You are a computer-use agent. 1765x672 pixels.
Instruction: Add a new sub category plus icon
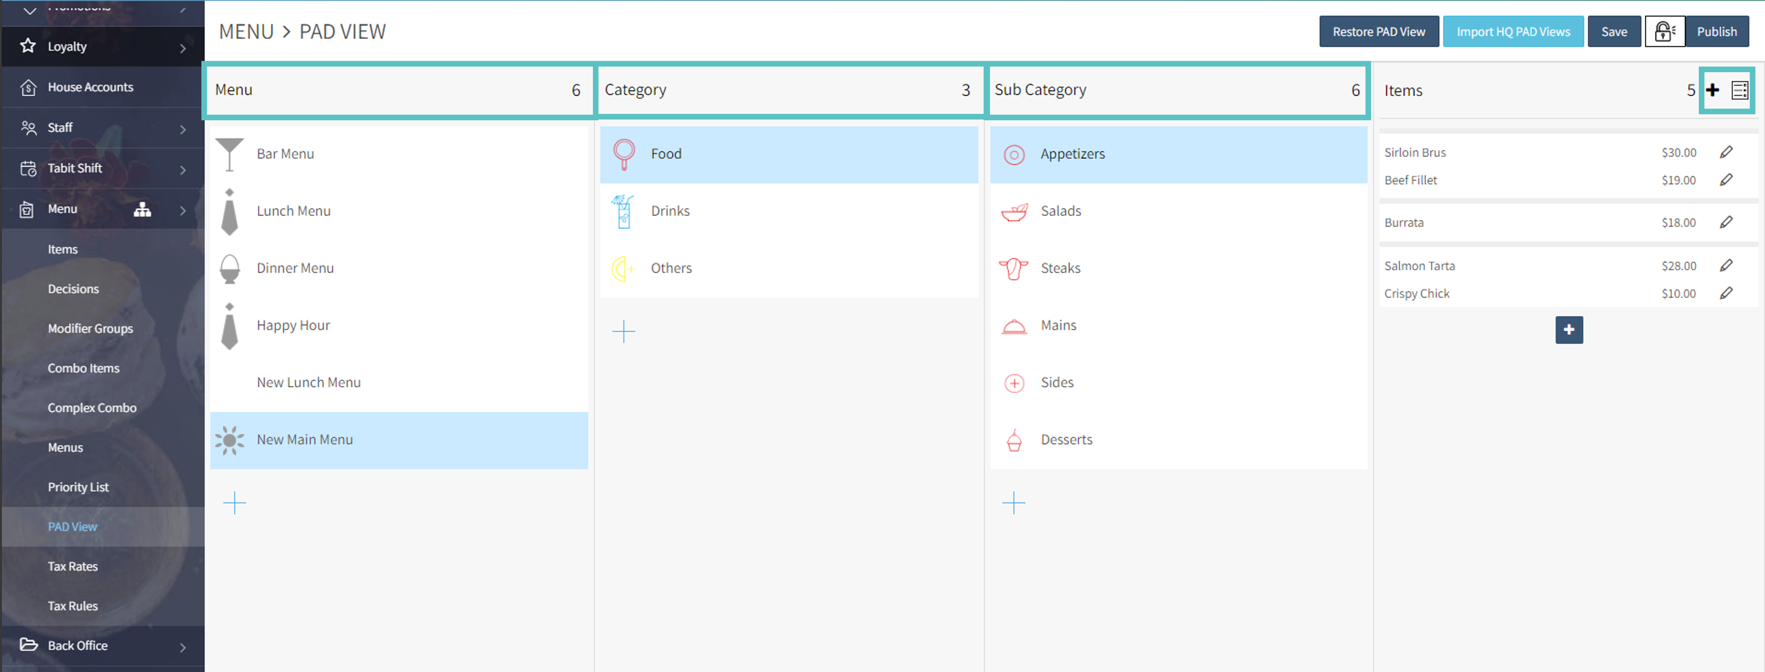pos(1013,503)
